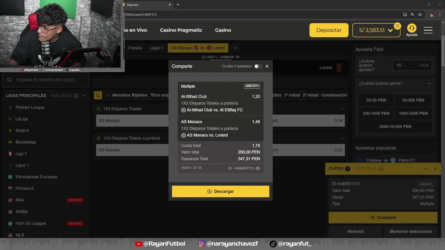Viewport: 445px width, 250px height.
Task: Open WNBA in the sidebar
Action: [x=22, y=212]
